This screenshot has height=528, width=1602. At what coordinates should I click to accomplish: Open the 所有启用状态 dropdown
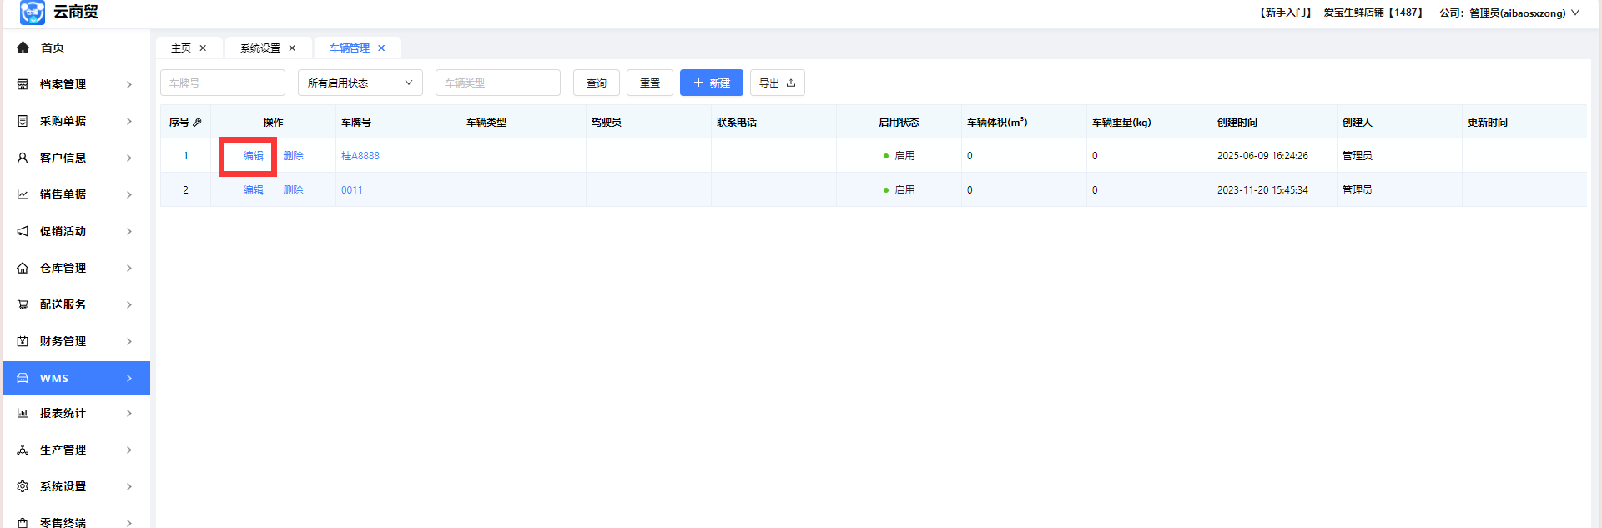(360, 83)
